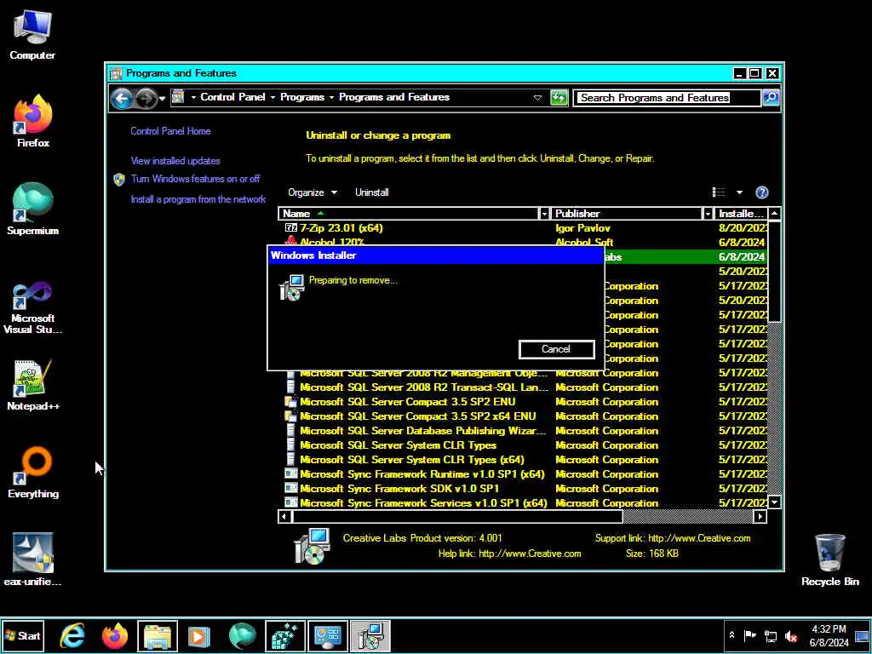The image size is (872, 654).
Task: Click the vertical scrollbar thumb in program list
Action: (x=774, y=271)
